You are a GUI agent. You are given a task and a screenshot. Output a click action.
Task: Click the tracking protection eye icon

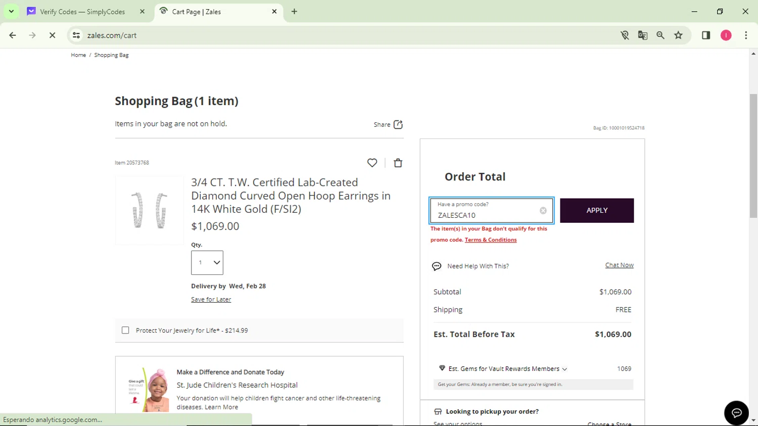(x=625, y=35)
